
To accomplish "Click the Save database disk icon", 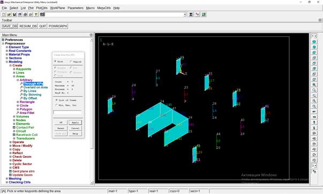I will (x=14, y=14).
